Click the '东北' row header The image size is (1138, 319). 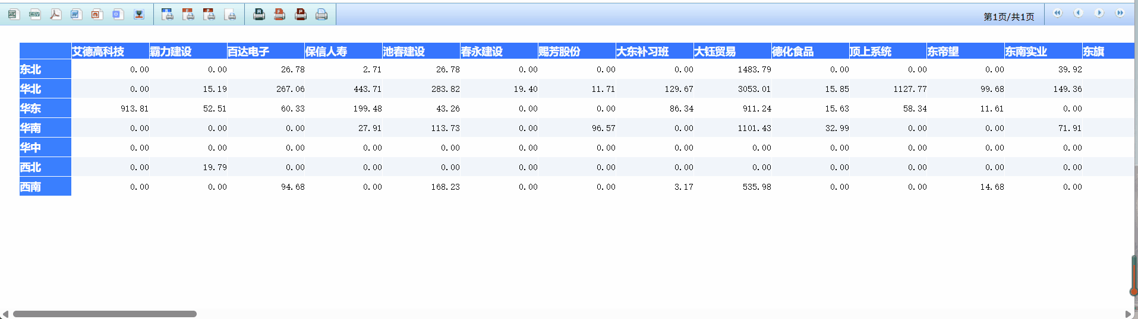(x=45, y=69)
